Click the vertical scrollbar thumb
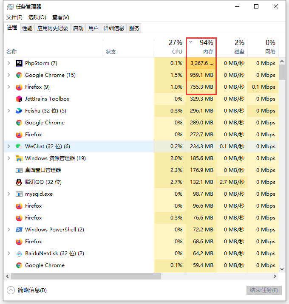 [x=282, y=72]
